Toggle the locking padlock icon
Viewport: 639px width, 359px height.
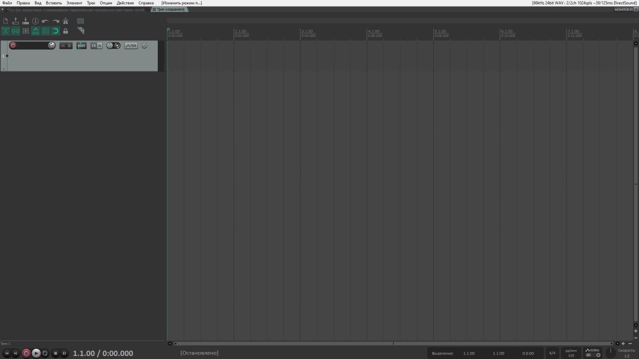tap(65, 31)
